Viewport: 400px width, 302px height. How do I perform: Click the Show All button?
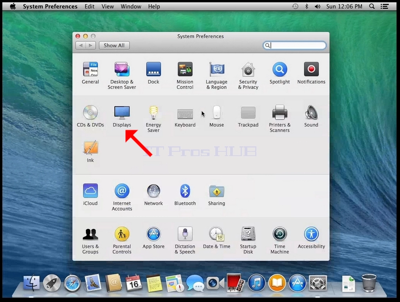click(x=114, y=45)
